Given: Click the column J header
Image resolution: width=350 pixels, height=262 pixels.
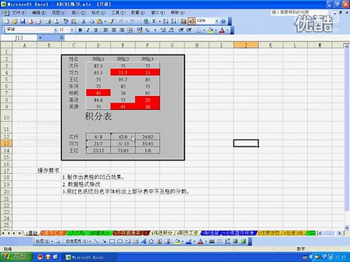Looking at the screenshot, I should tap(246, 45).
